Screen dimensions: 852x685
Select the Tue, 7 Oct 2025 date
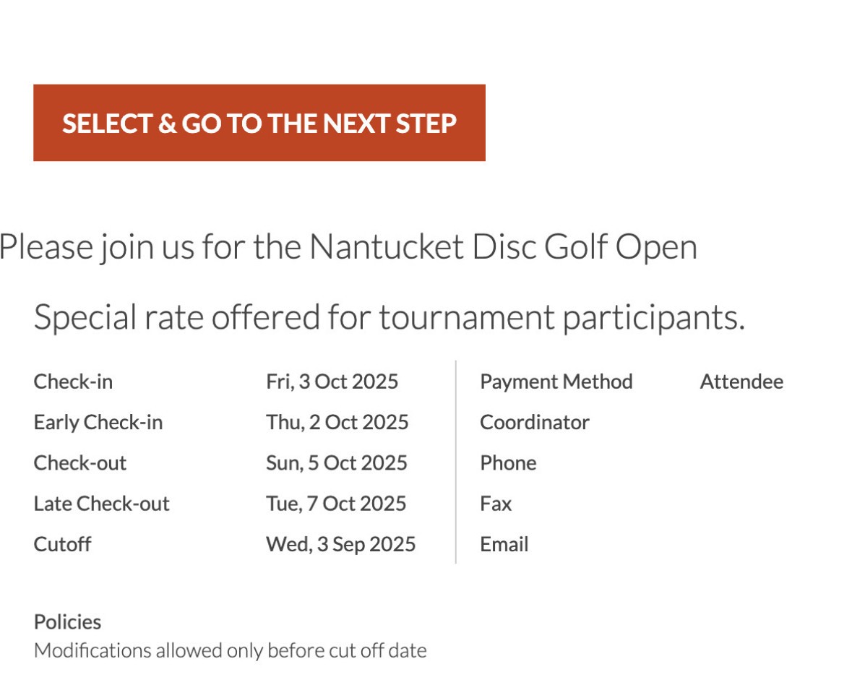click(x=336, y=504)
